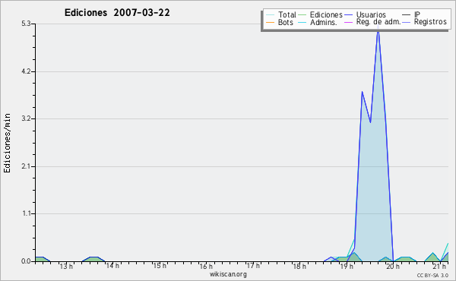Image resolution: width=456 pixels, height=281 pixels.
Task: Click the Reg. de adm. magenta legend line
Action: pyautogui.click(x=348, y=22)
